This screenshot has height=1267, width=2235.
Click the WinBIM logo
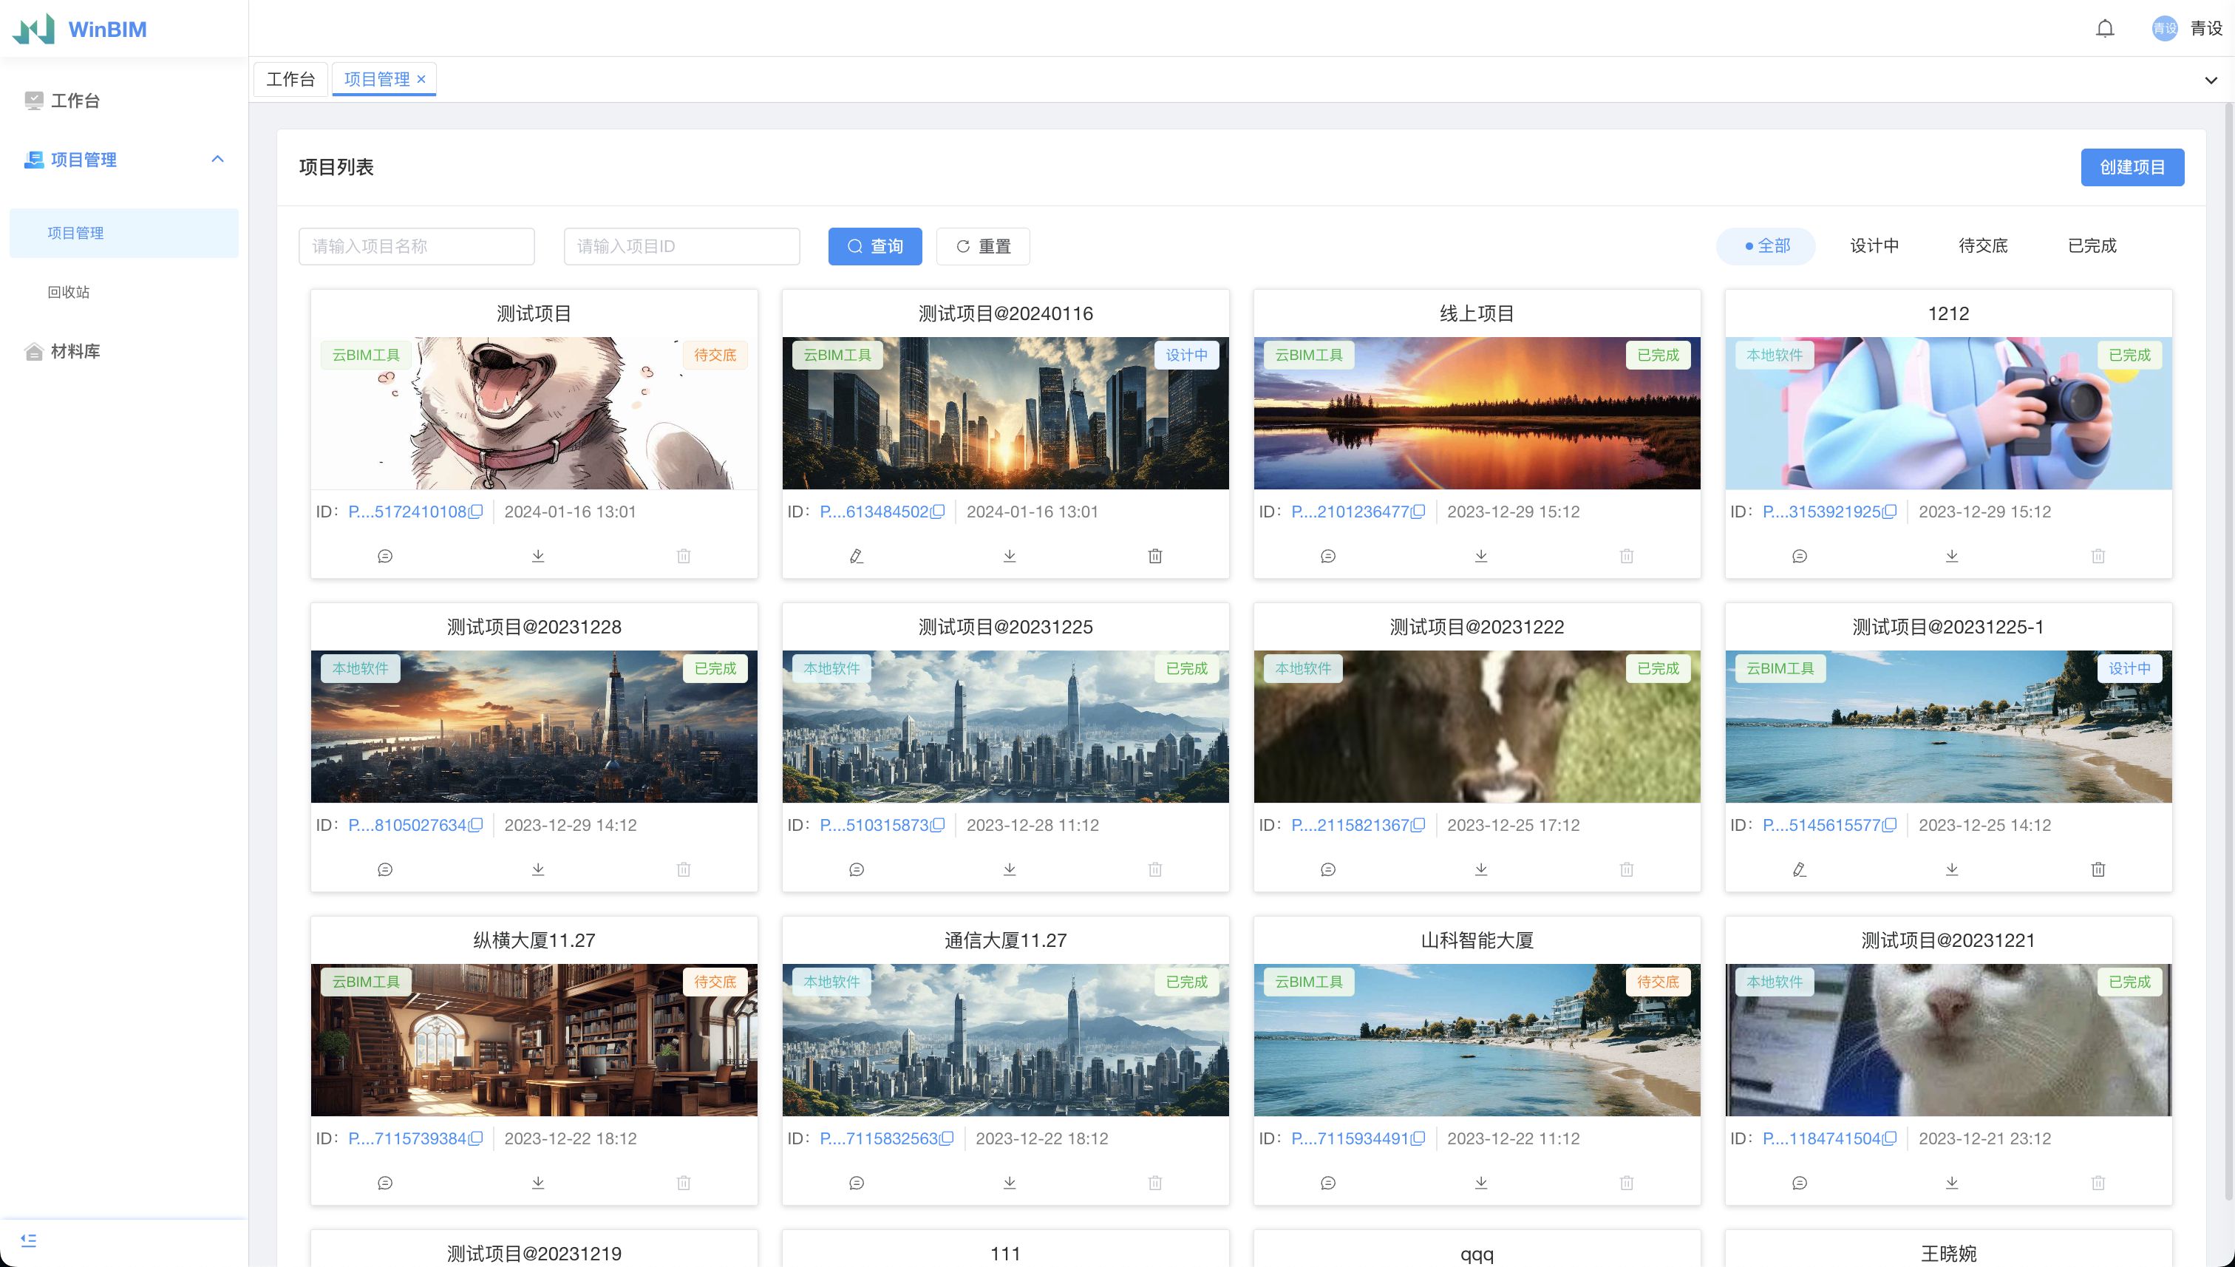tap(79, 29)
